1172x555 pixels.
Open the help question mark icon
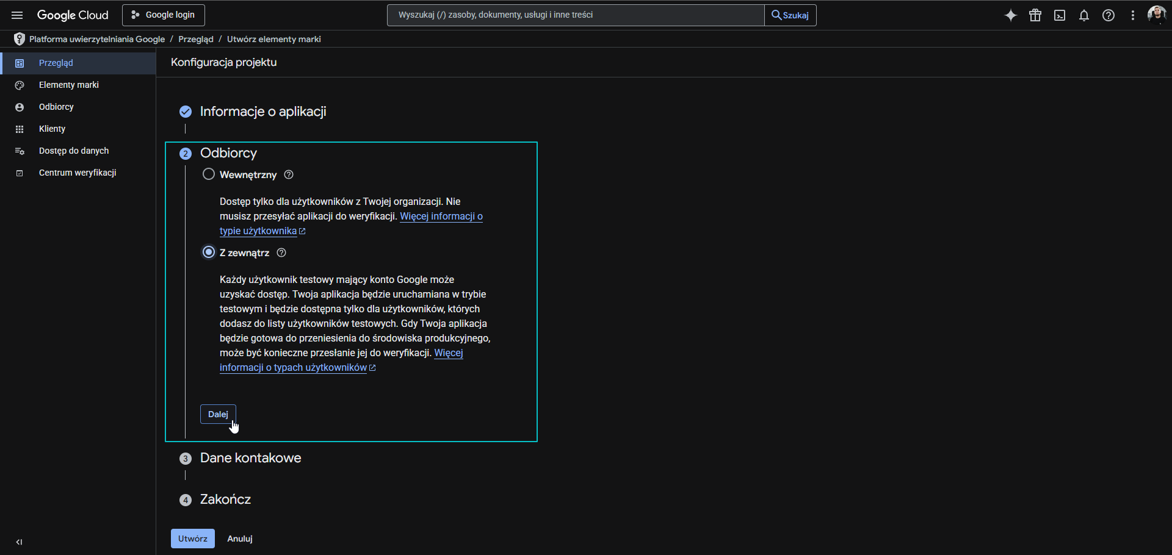pos(1109,15)
